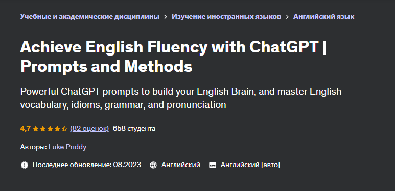Click chevron after Учебные и академические дисциплины
The width and height of the screenshot is (395, 191).
click(166, 17)
